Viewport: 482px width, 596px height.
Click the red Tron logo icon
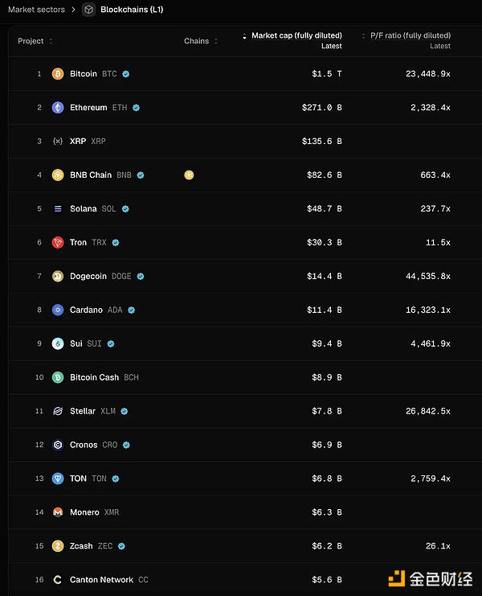(x=58, y=243)
